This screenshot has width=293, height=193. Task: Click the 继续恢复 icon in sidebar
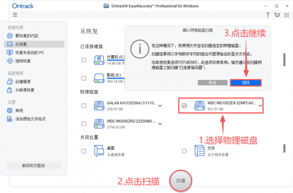(10, 61)
